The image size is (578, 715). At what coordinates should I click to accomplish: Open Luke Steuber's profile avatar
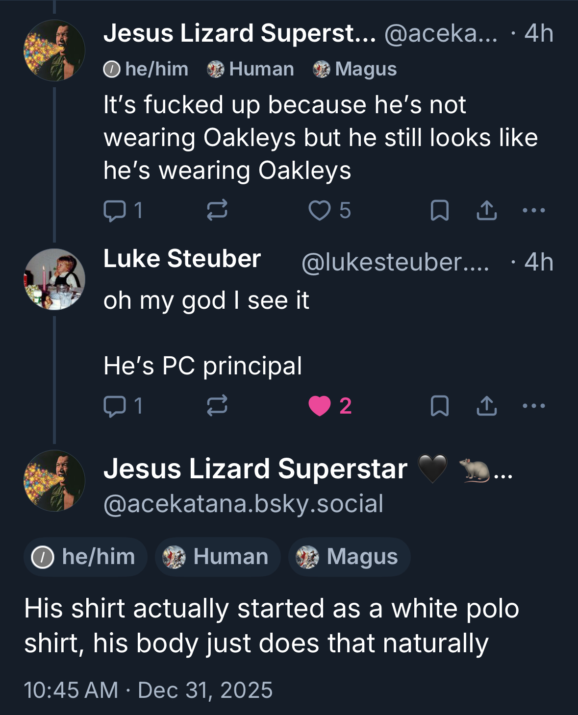(54, 279)
